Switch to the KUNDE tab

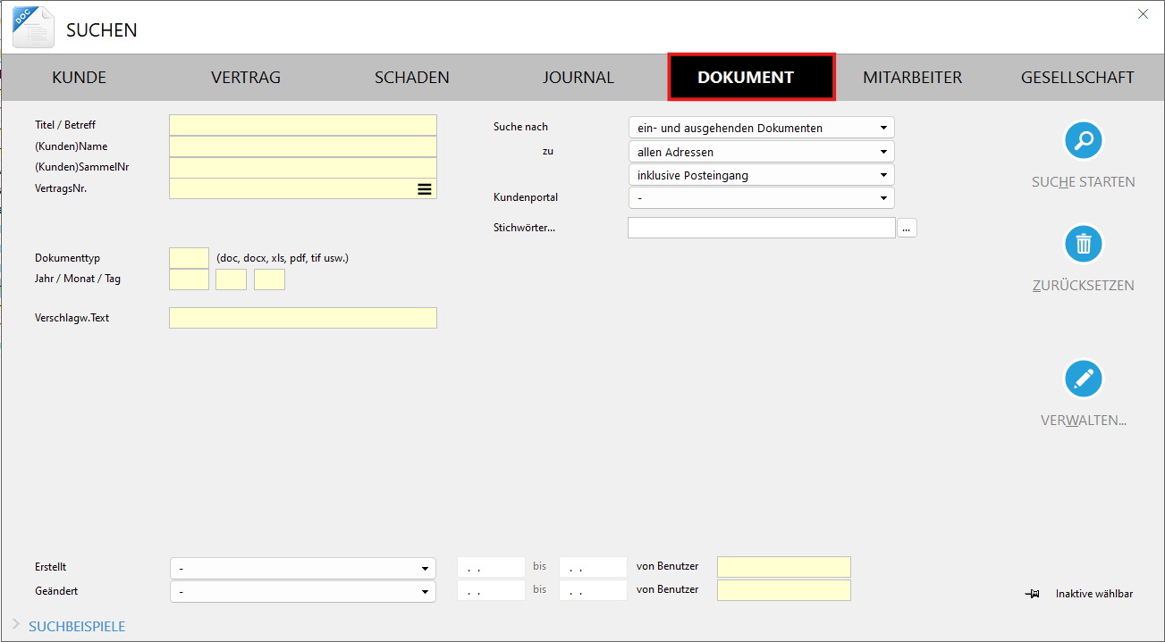click(x=79, y=78)
